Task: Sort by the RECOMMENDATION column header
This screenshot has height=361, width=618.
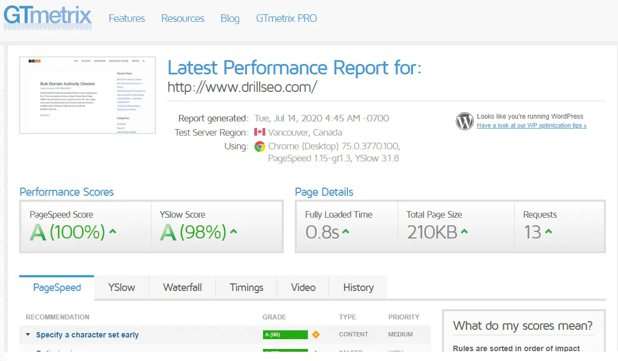Action: point(57,317)
